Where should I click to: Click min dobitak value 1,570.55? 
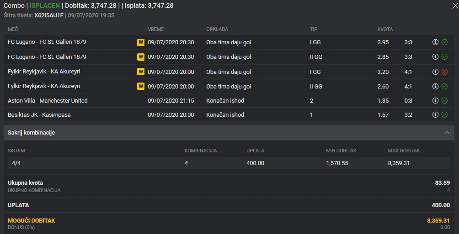[337, 163]
